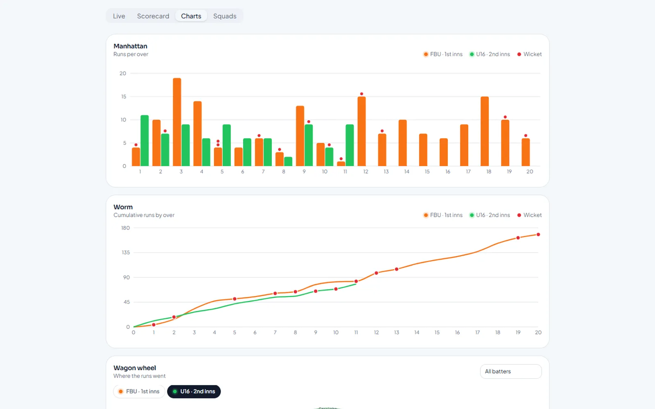Click the 180 label on Worm axis

click(125, 228)
